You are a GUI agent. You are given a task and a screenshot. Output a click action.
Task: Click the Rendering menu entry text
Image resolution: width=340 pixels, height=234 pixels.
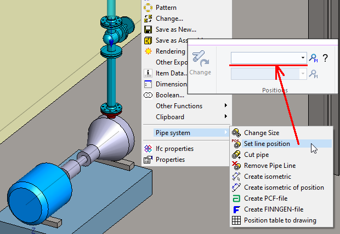pyautogui.click(x=171, y=51)
